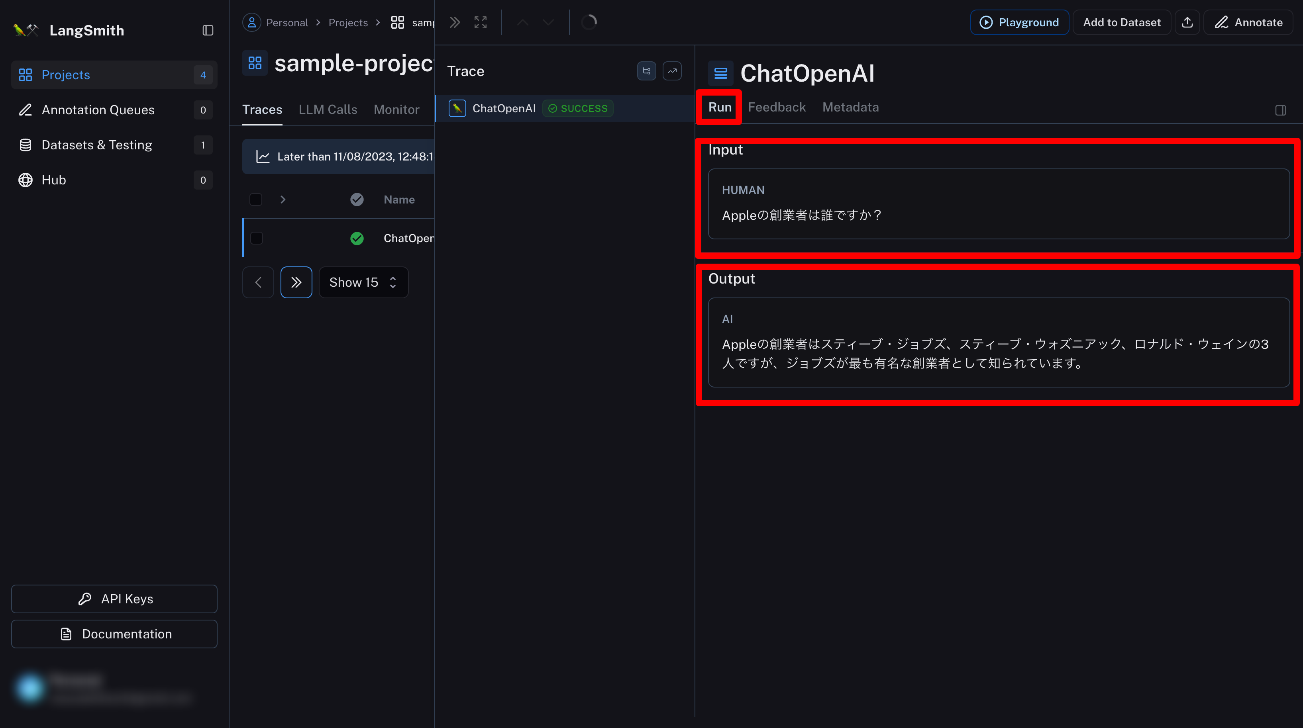This screenshot has width=1303, height=728.
Task: Collapse the left sidebar panel
Action: click(208, 30)
